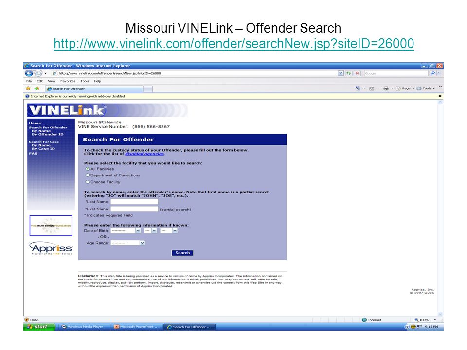Open the Page toolbar menu
The height and width of the screenshot is (350, 467).
click(405, 88)
